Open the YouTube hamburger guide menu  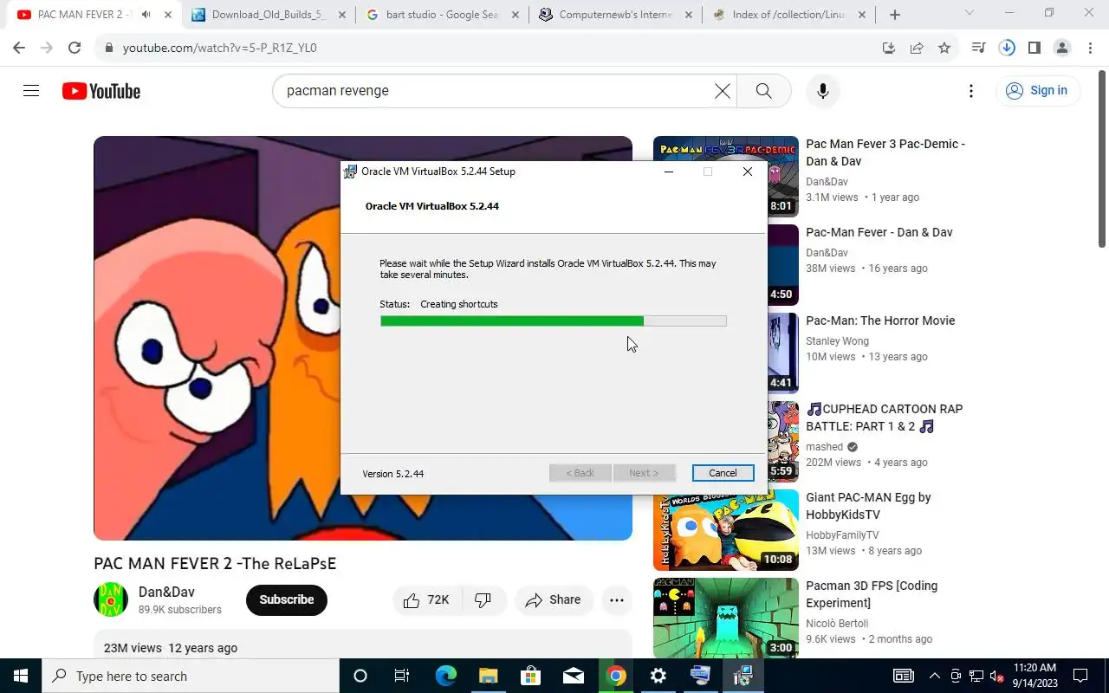click(31, 90)
